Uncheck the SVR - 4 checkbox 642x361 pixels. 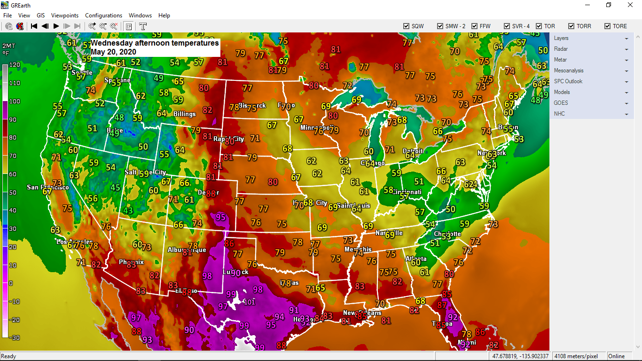coord(507,26)
